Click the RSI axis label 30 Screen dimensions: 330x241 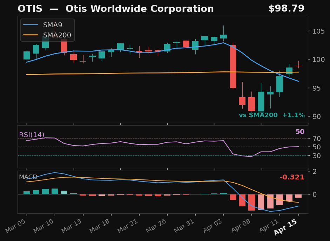[317, 156]
